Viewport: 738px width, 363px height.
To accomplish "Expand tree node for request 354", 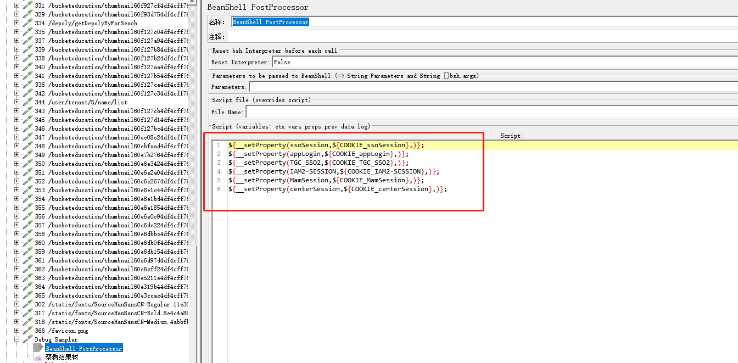I will tap(16, 199).
